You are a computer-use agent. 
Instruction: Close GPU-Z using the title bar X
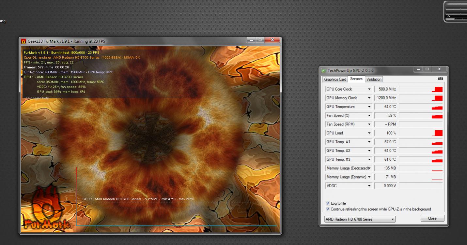point(439,69)
